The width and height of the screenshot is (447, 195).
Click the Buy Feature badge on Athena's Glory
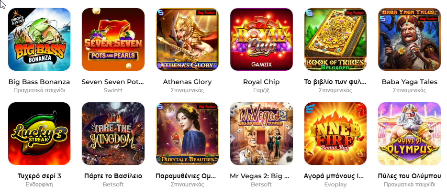(207, 12)
